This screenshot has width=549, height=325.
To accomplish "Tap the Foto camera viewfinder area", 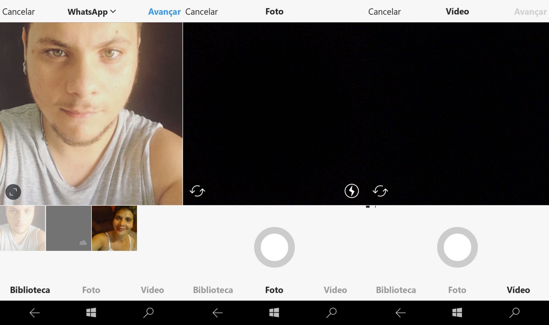I will click(274, 114).
